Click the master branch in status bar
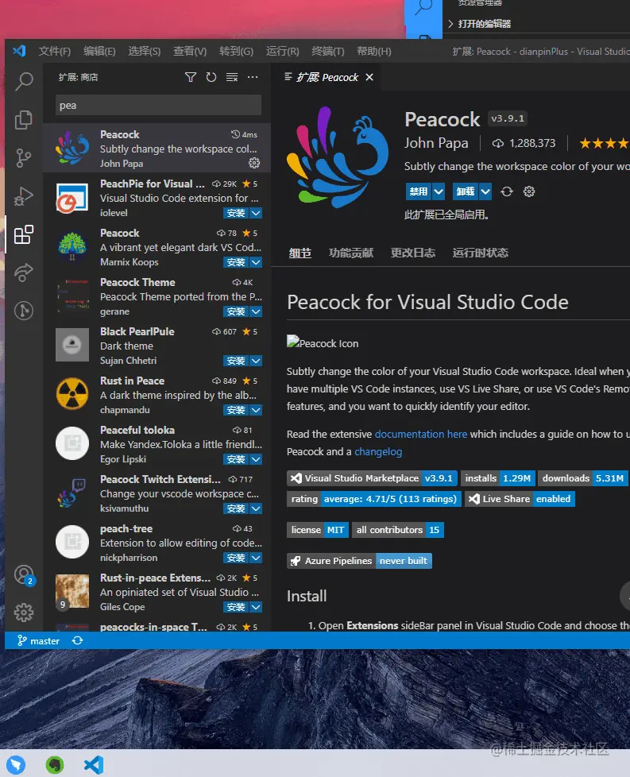Screen dimensions: 630x777 tap(38, 640)
